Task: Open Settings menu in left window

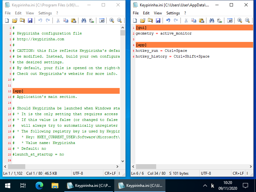Action: pos(45,13)
